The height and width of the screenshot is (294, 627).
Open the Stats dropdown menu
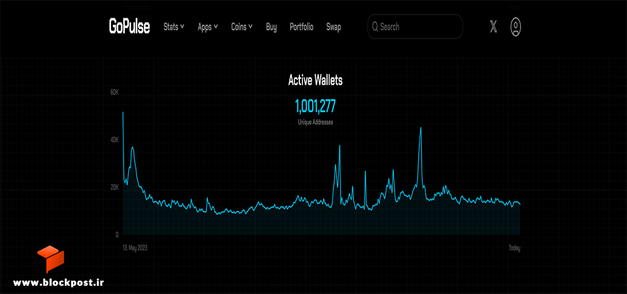click(x=174, y=27)
